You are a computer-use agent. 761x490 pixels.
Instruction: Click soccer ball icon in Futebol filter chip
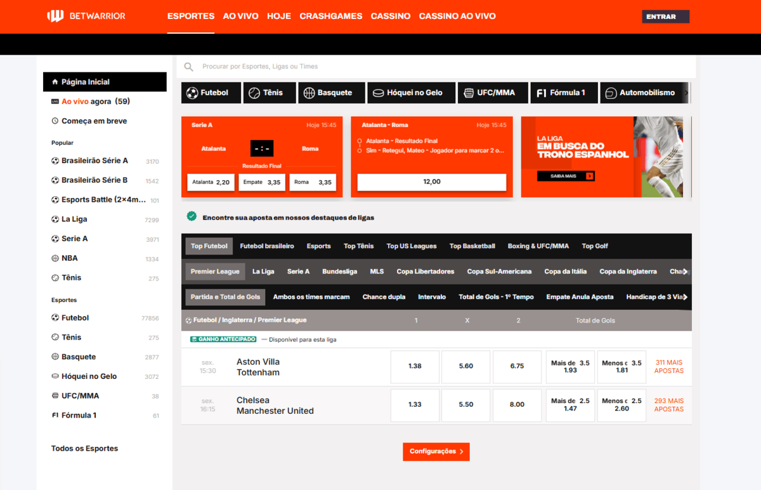click(x=192, y=93)
